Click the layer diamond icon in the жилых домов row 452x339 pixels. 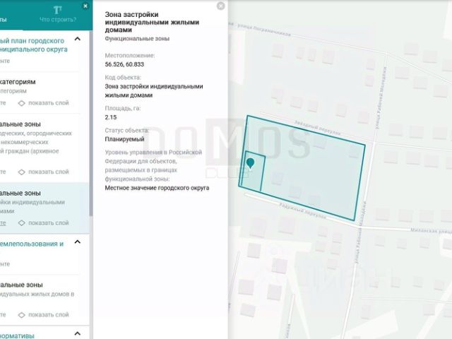(22, 315)
